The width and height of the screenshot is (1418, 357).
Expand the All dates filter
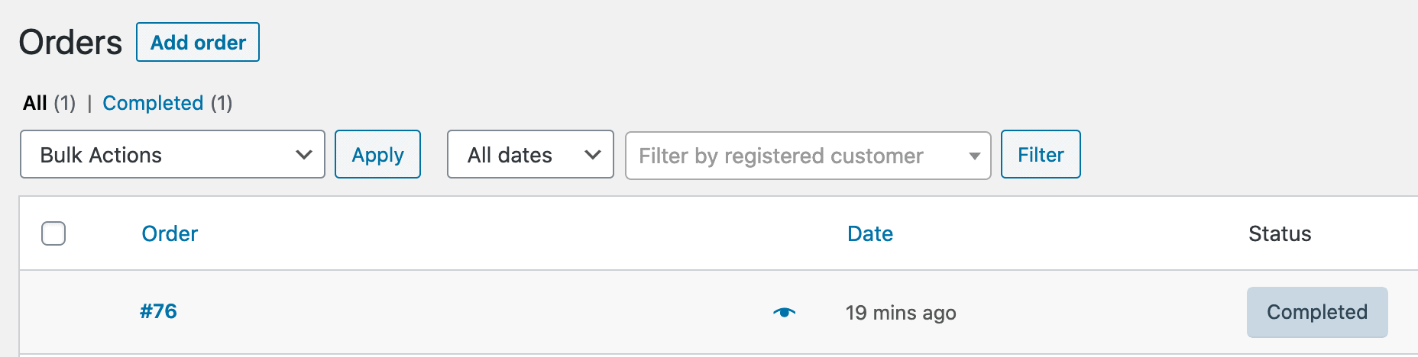pos(530,154)
